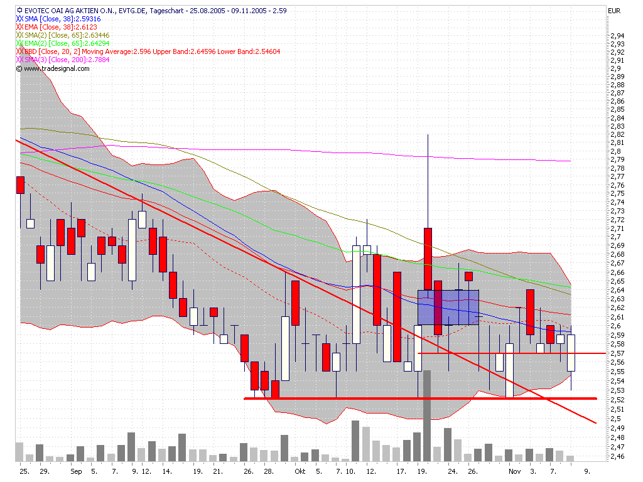643x482 pixels.
Task: Click the candlestick icon before EVOTEC title
Action: point(19,11)
